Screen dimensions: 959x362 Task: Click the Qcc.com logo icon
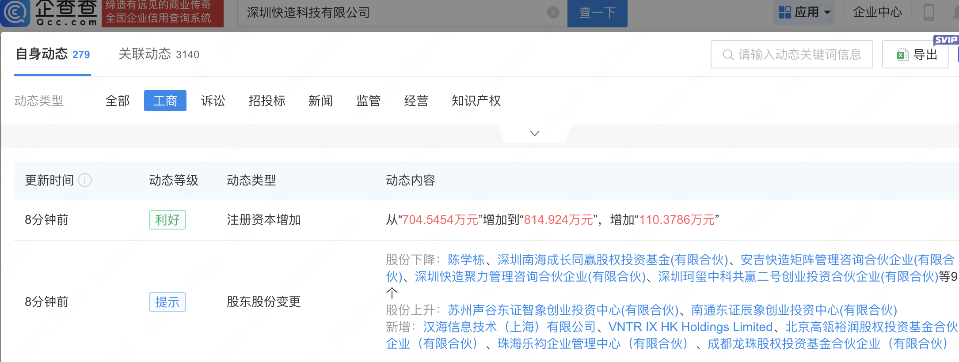point(16,12)
